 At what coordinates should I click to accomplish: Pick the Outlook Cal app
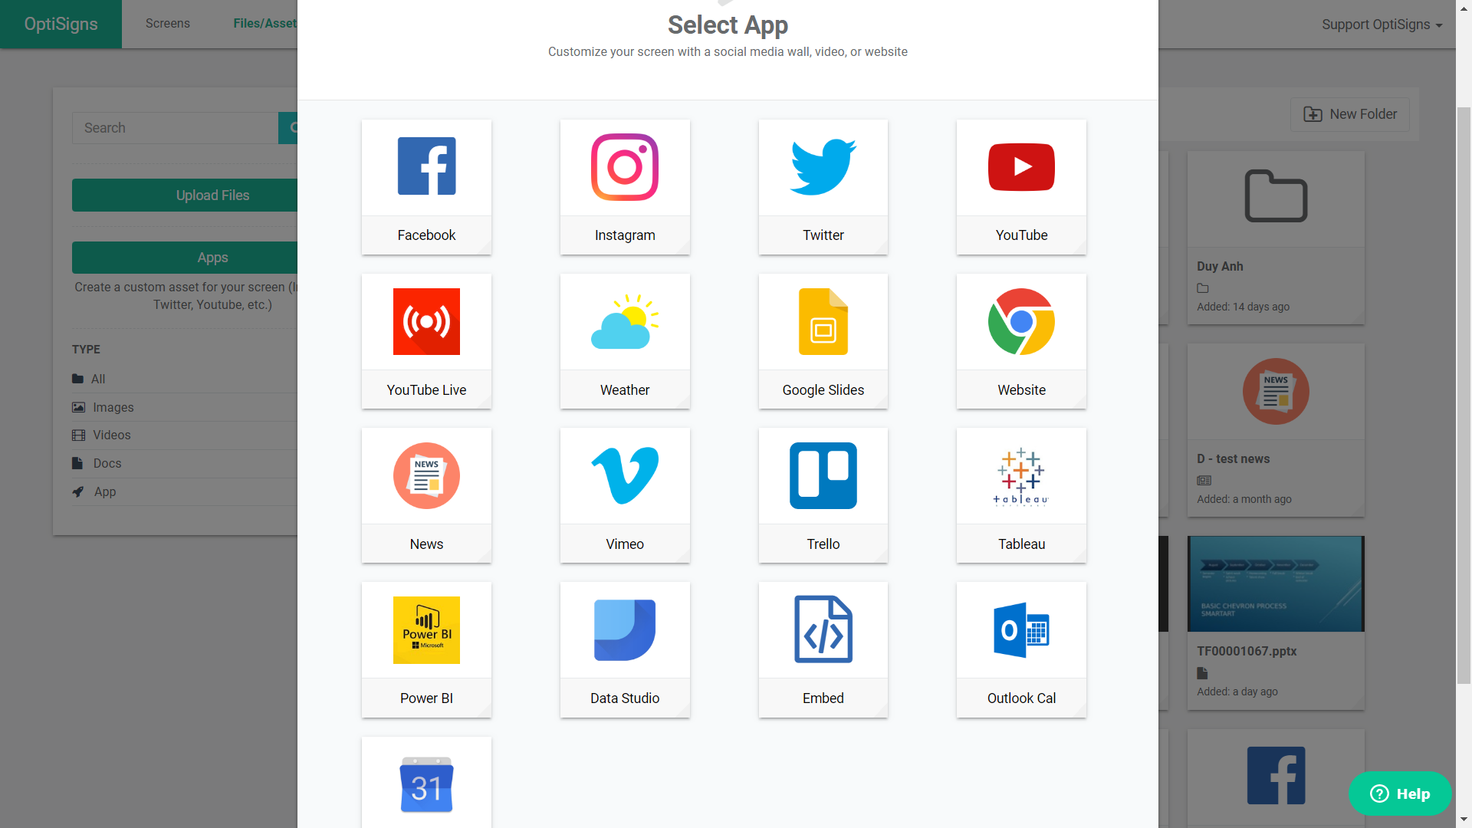coord(1021,649)
